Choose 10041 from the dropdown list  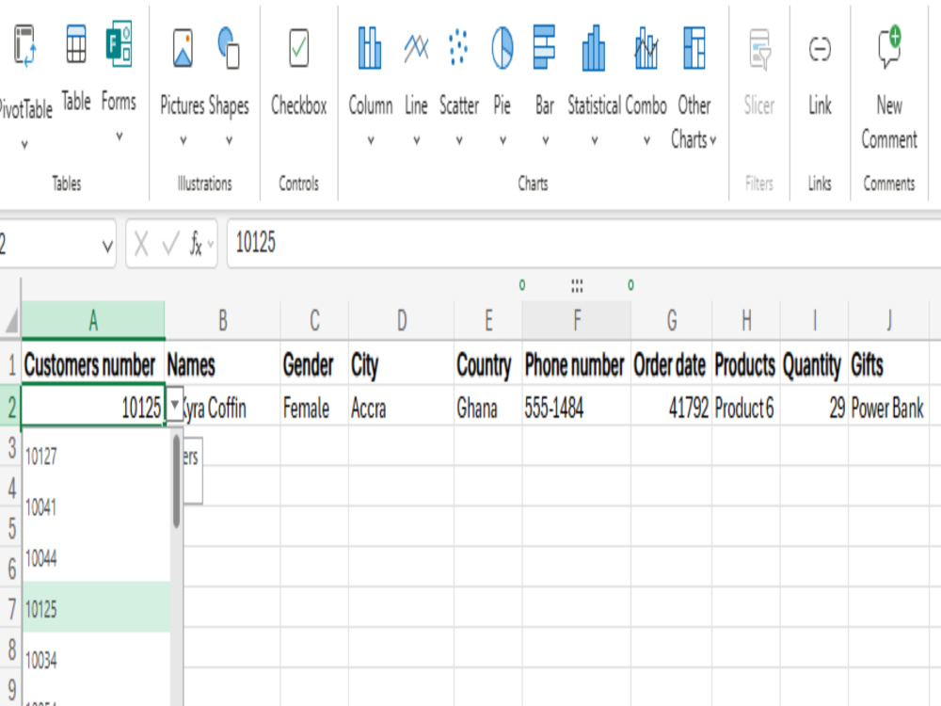click(96, 506)
